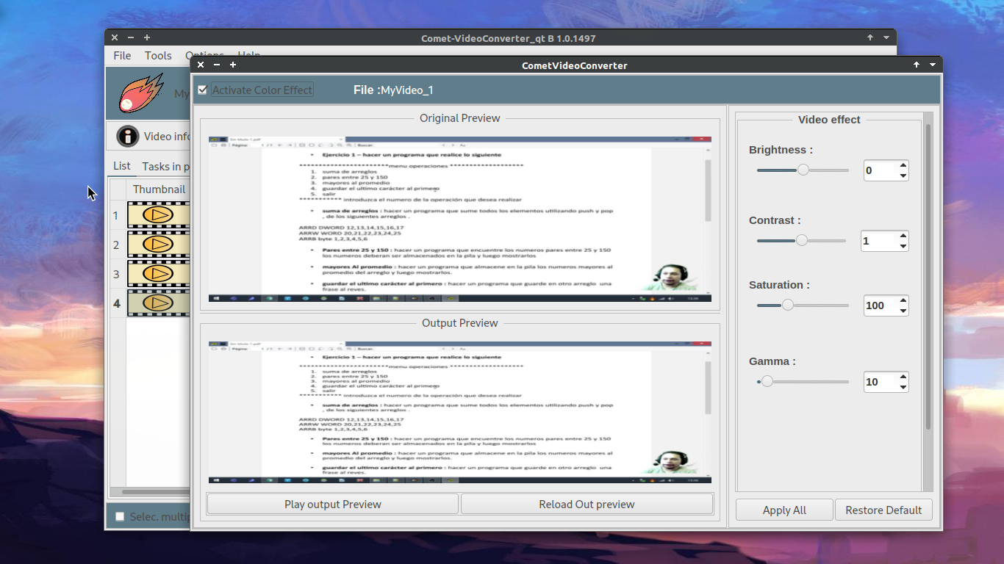Maximize the CometVideoConverter dialog with plus icon
Viewport: 1004px width, 564px height.
[233, 65]
